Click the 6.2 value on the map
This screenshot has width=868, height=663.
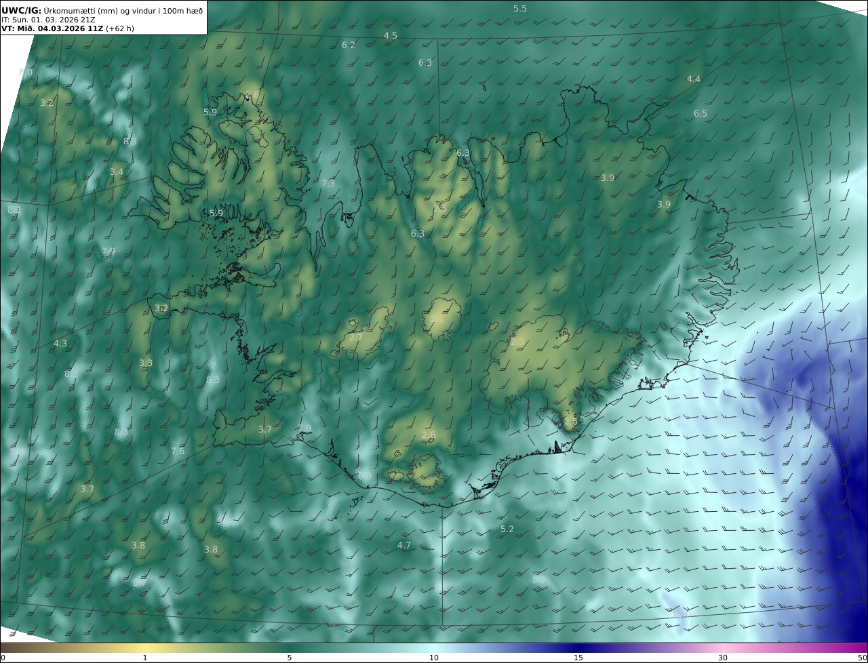pyautogui.click(x=349, y=45)
